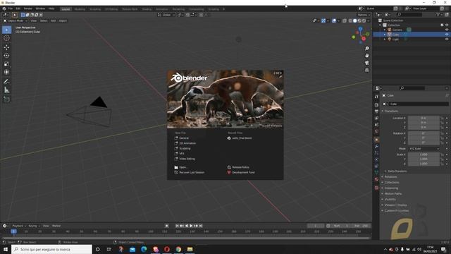Viewport: 451px width, 254px height.
Task: Toggle X-ray display in viewport header
Action: 345,20
